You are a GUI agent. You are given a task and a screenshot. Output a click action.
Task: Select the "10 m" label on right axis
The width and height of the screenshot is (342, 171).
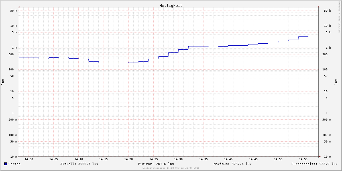point(327,157)
